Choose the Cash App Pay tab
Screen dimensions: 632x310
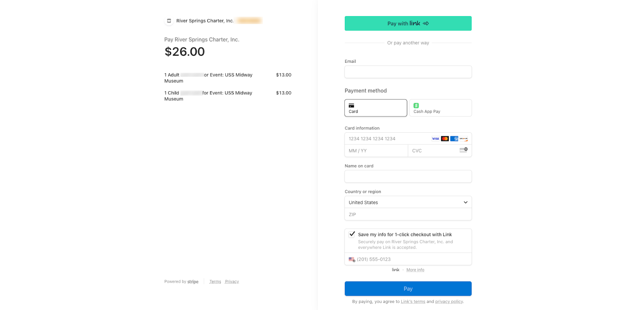(x=440, y=108)
